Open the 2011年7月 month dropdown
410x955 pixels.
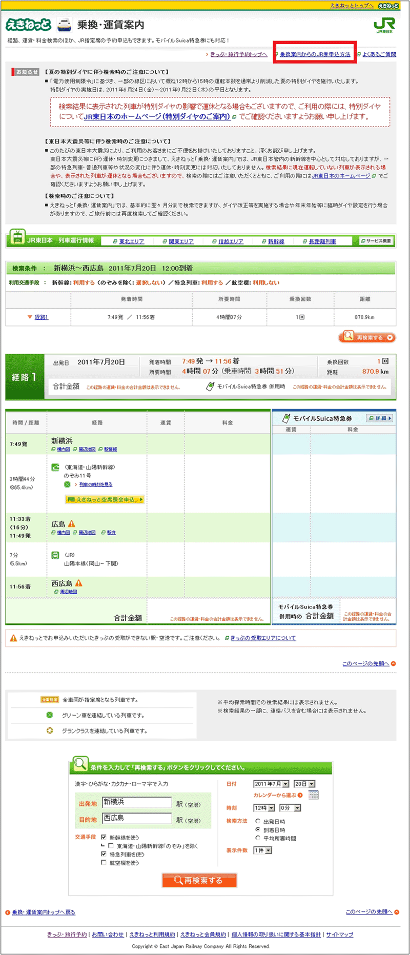[271, 784]
